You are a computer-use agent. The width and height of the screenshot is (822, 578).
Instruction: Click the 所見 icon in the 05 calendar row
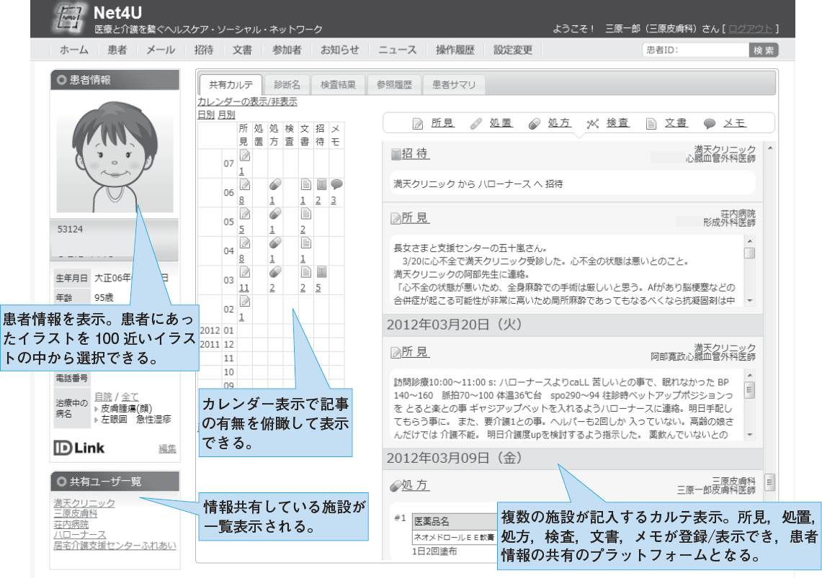(x=245, y=214)
